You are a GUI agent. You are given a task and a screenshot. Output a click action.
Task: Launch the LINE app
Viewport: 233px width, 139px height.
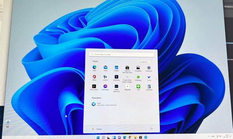(138, 87)
